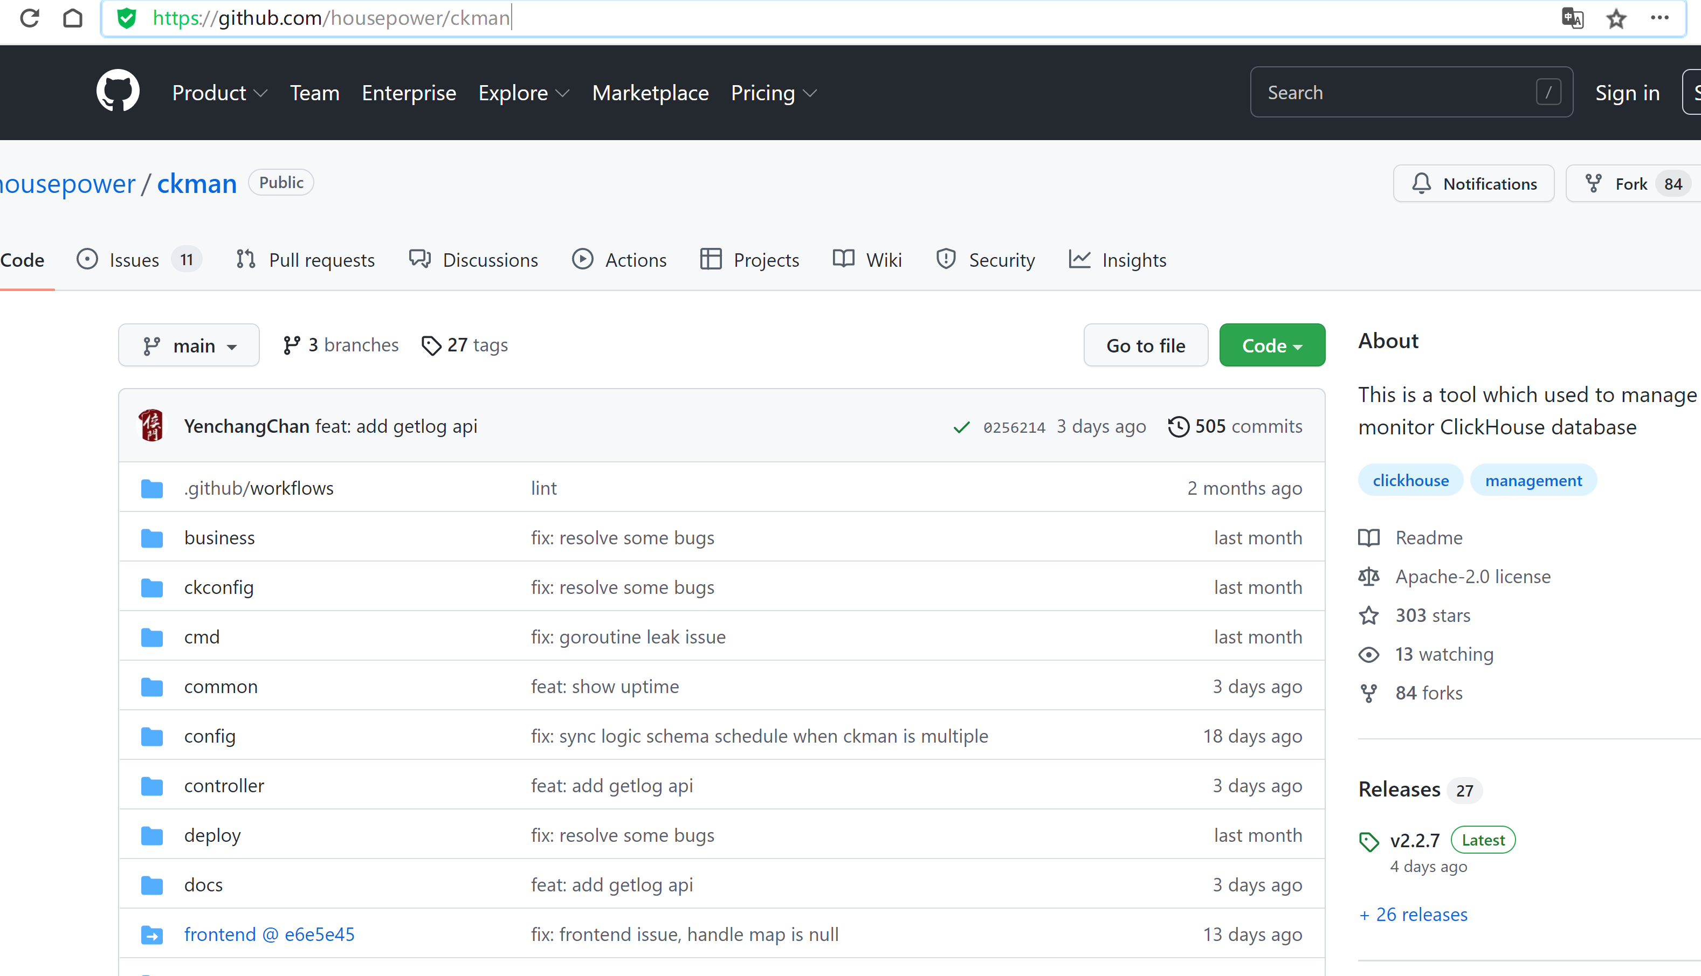The image size is (1701, 976).
Task: Click the forks icon in About
Action: pos(1368,693)
